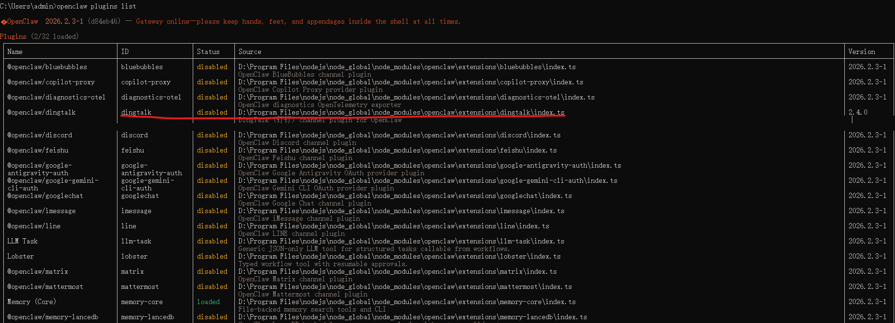Click 'OpenClaw Gemini CLI OAuth provider plugin' description
Viewport: 895px width, 323px height.
tap(316, 188)
